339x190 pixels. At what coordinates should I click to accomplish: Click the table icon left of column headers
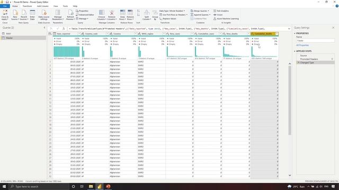50,34
